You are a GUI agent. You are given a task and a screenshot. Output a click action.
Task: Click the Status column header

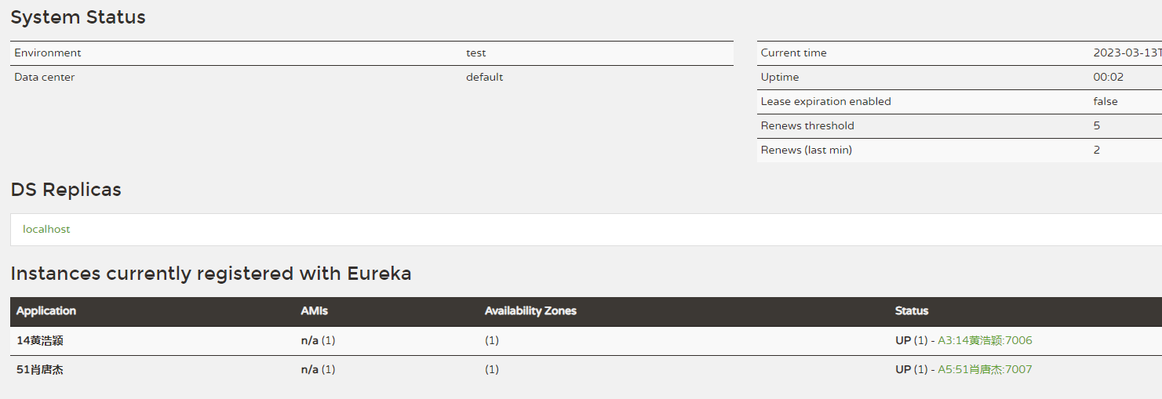[x=912, y=311]
